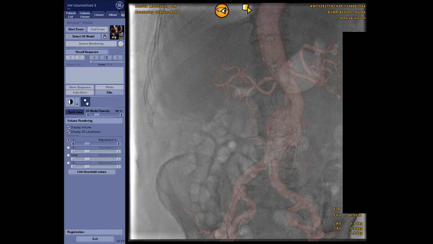Click the 'EVAR Assist - Guide' annotation text
Image resolution: width=433 pixels, height=244 pixels.
346,12
